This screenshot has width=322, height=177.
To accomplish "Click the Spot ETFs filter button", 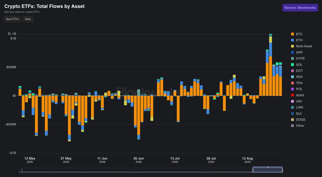I will tap(12, 19).
